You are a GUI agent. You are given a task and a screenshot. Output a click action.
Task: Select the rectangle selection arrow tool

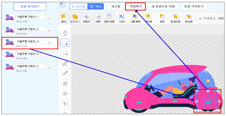(65, 43)
